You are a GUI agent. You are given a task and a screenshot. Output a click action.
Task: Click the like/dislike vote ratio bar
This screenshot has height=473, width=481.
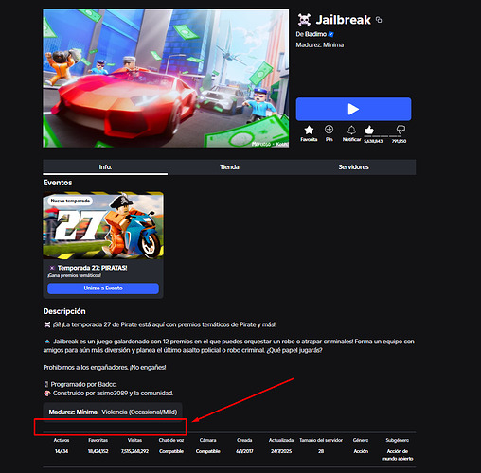383,136
